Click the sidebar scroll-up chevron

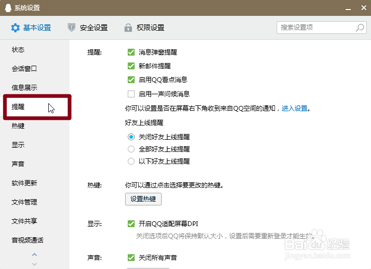(34, 255)
